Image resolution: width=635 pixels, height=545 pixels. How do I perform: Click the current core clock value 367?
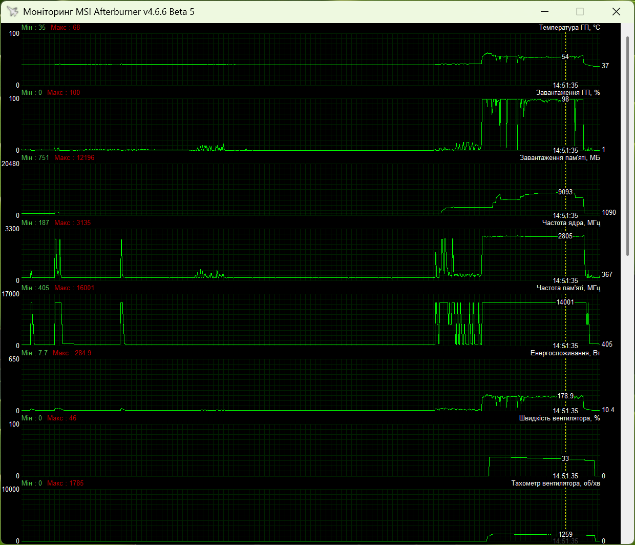coord(607,275)
